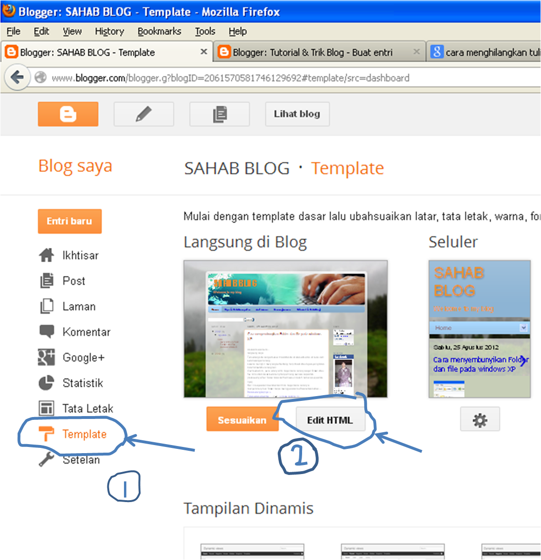Open Komentar in the sidebar
This screenshot has height=560, width=541.
pos(86,332)
